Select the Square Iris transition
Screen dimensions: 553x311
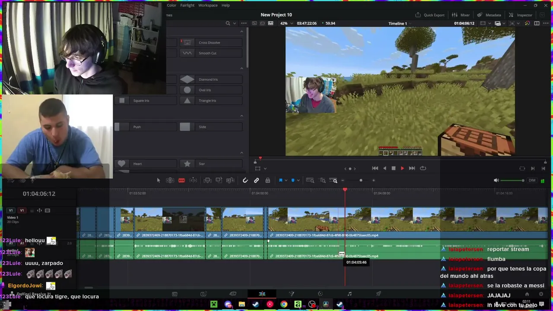click(x=146, y=101)
